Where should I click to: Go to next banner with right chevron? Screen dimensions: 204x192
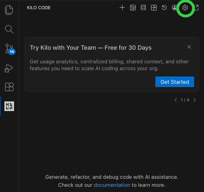tap(194, 100)
